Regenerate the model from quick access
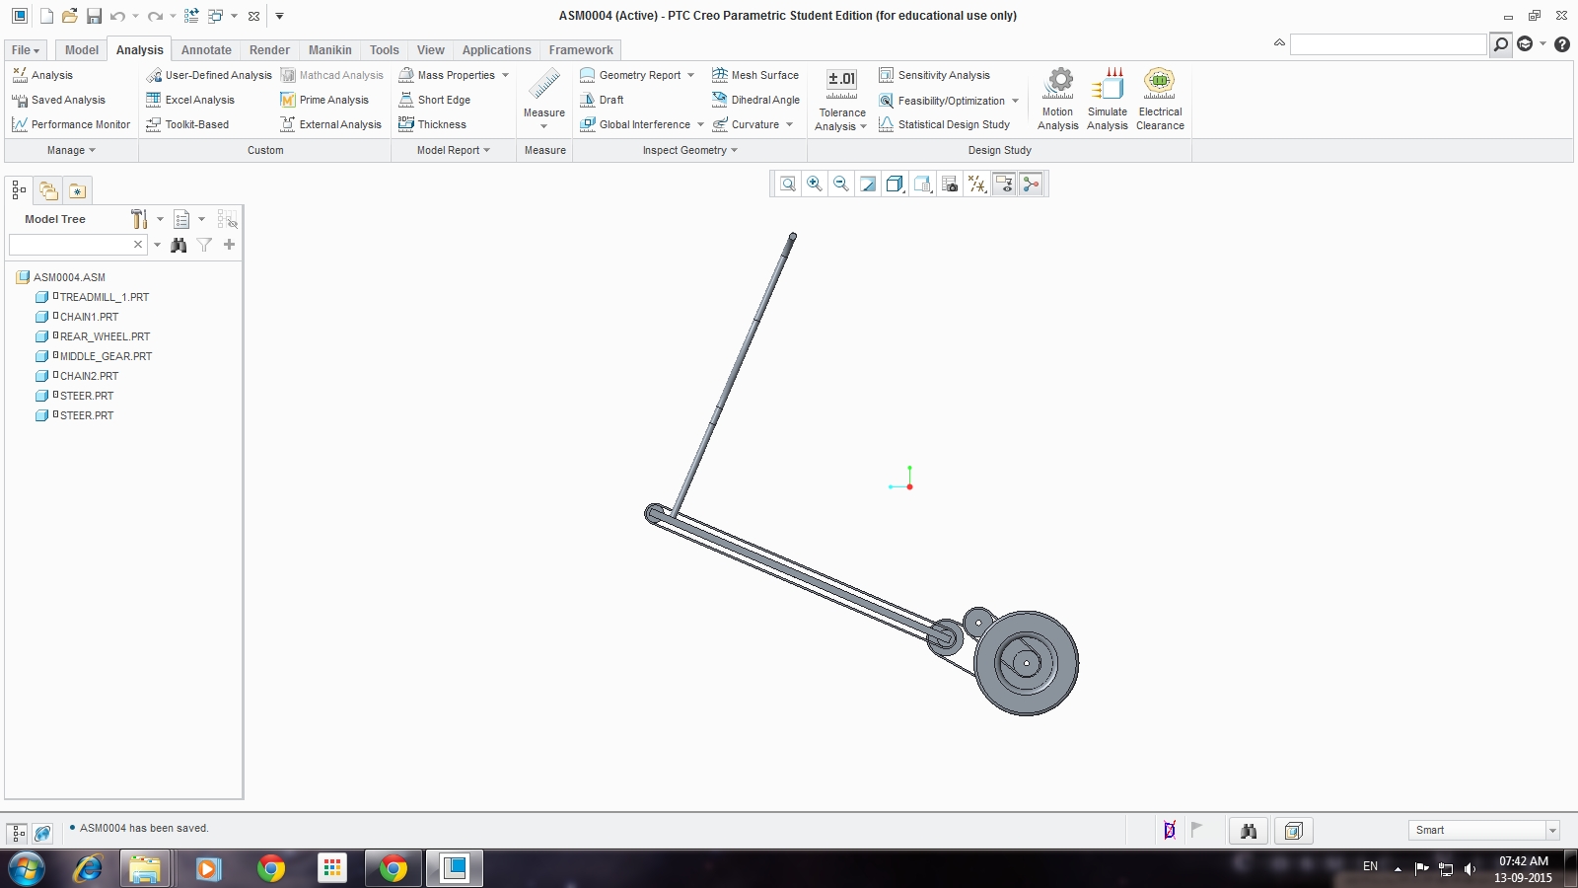The width and height of the screenshot is (1578, 888). (191, 16)
